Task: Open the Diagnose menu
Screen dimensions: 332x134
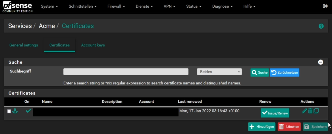Action: point(222,6)
